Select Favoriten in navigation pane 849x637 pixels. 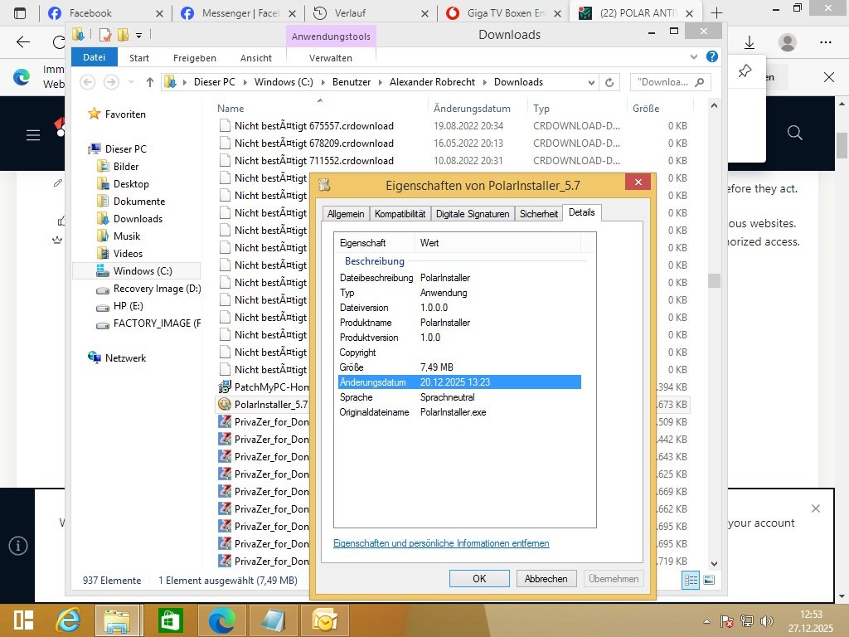click(125, 114)
